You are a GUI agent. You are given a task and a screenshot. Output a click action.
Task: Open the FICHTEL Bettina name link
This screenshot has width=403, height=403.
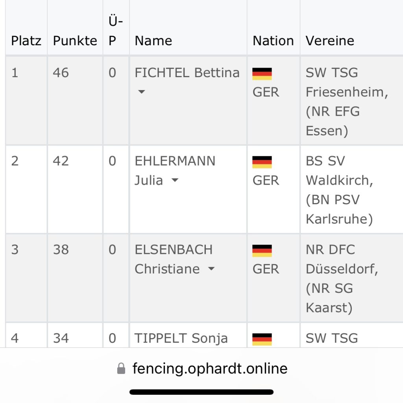point(187,72)
